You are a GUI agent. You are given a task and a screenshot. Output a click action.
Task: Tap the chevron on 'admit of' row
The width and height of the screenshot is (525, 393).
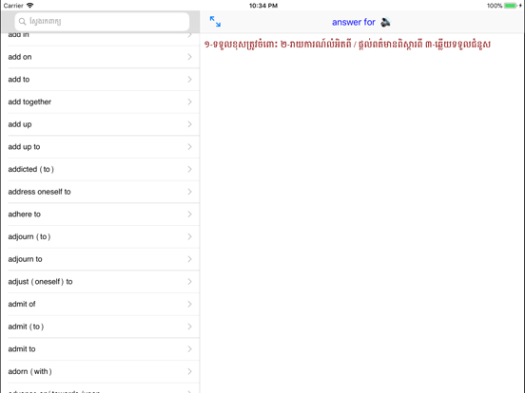(x=190, y=304)
